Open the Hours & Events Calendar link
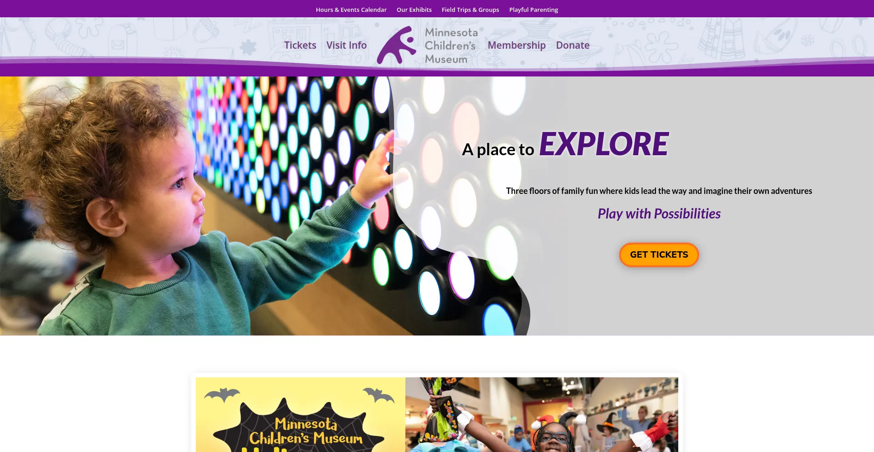The image size is (874, 452). pyautogui.click(x=351, y=10)
